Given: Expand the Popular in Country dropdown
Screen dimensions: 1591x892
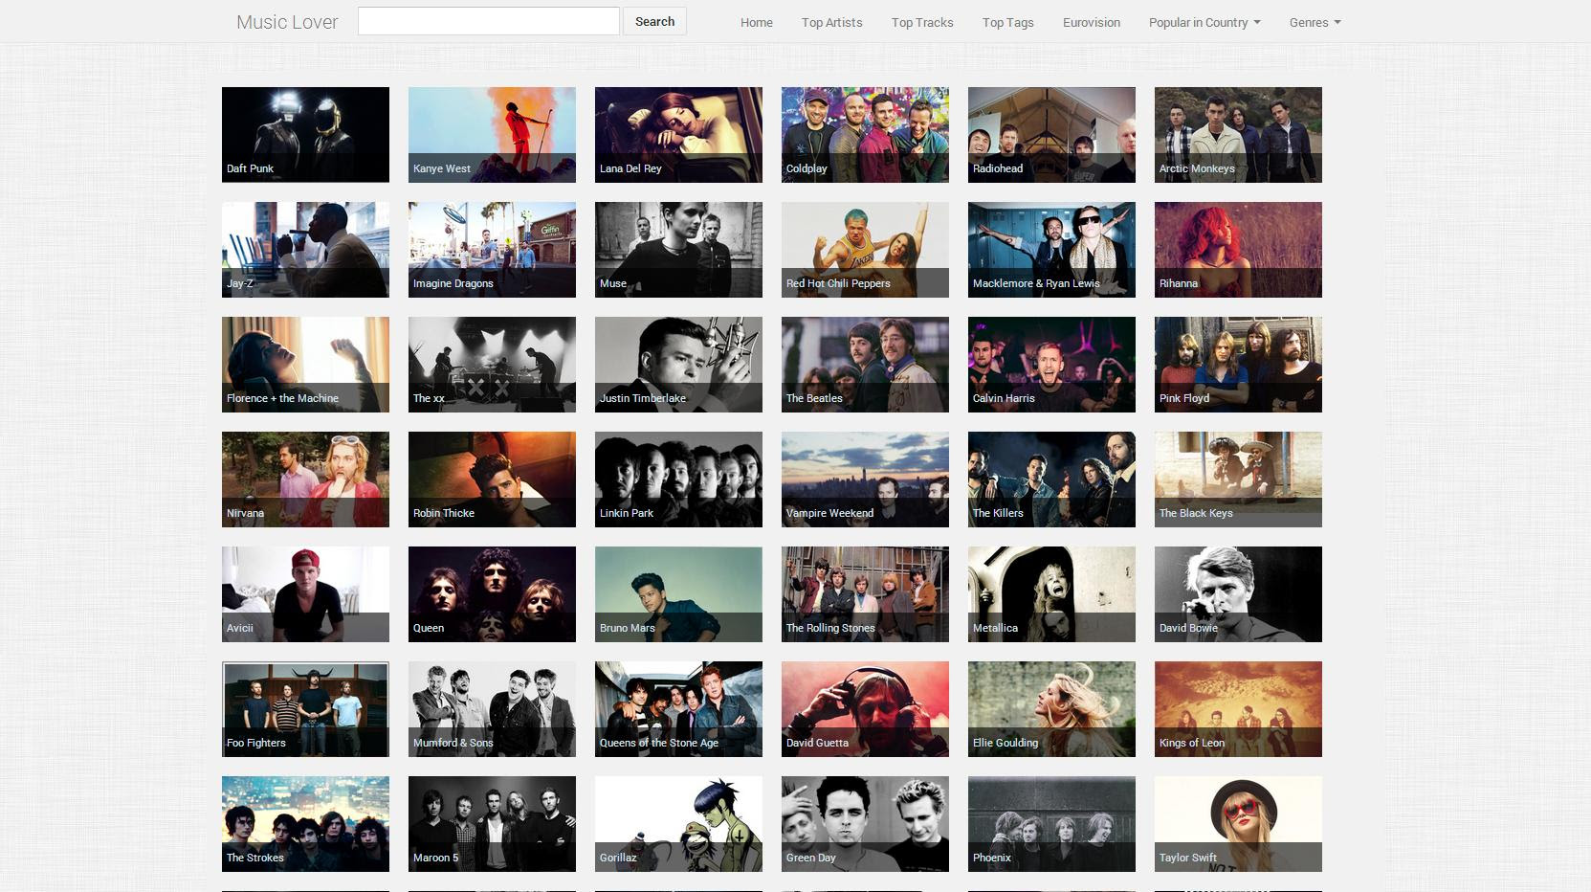Looking at the screenshot, I should pyautogui.click(x=1204, y=22).
